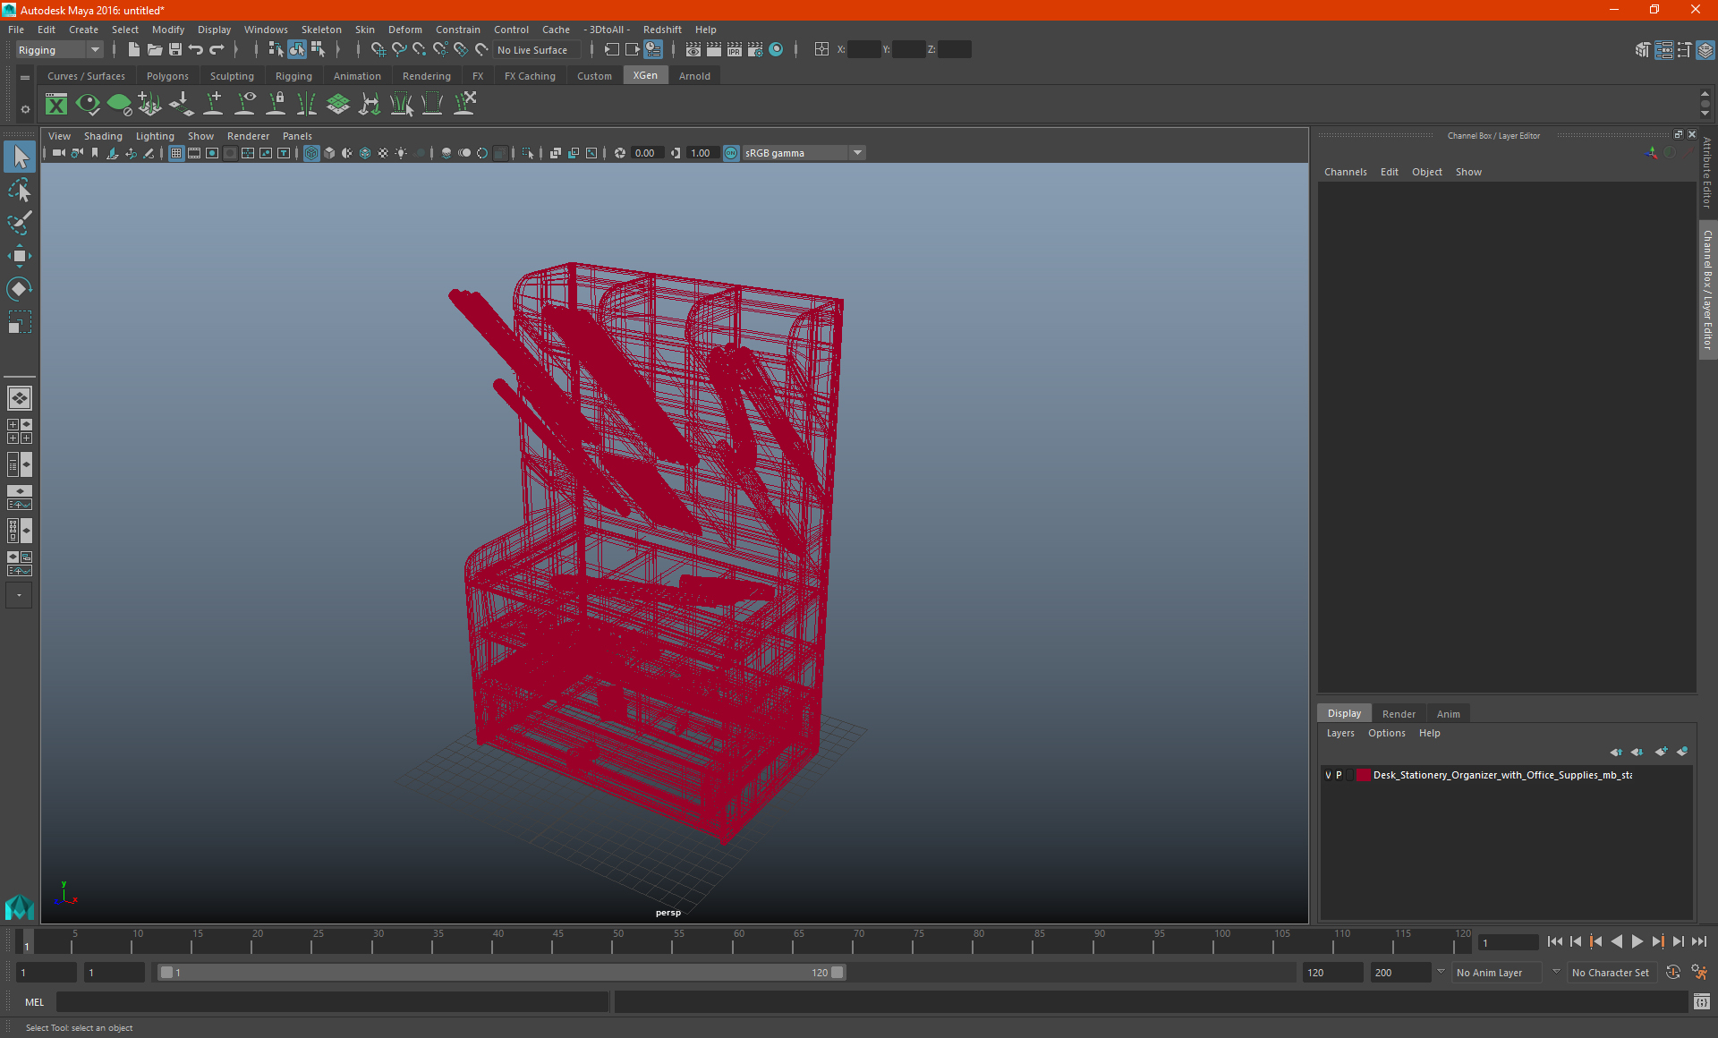Toggle the viewport grid display
Screen dimensions: 1718x1038
click(176, 153)
